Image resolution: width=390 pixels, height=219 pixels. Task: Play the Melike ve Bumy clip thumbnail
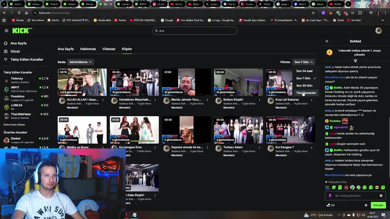(82, 130)
